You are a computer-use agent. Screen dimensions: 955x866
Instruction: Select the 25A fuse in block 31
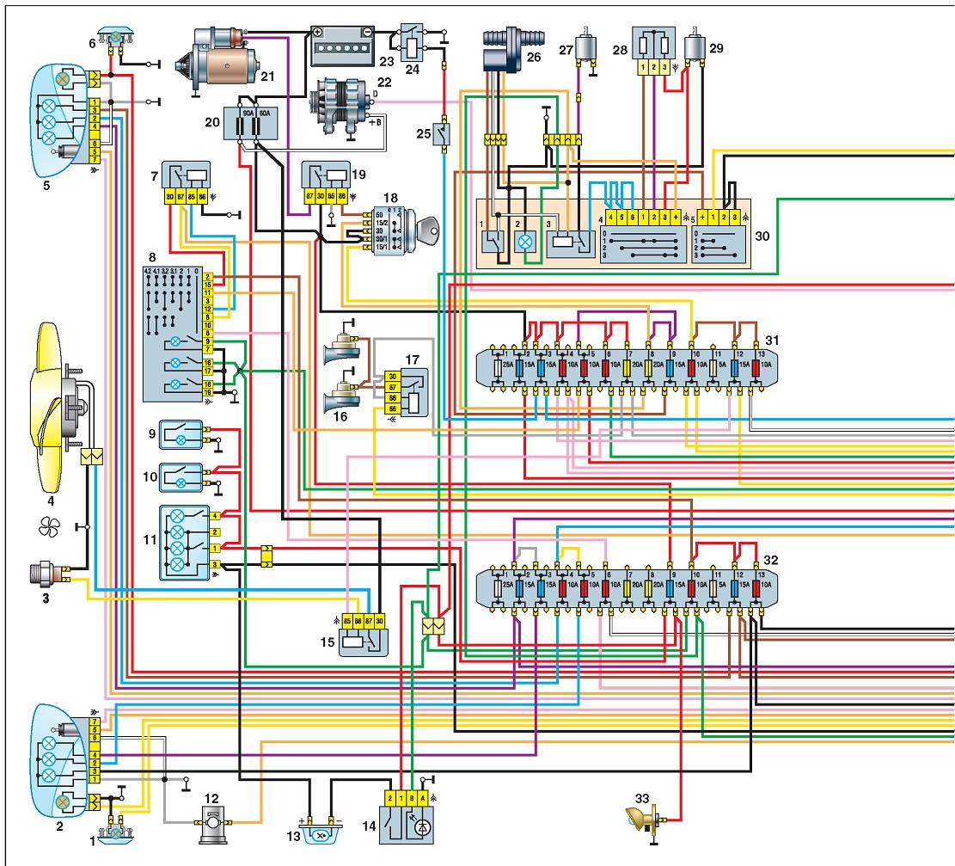(x=498, y=367)
